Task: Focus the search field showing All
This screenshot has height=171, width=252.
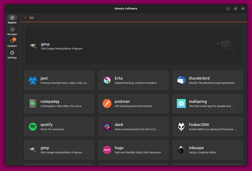Action: point(133,17)
